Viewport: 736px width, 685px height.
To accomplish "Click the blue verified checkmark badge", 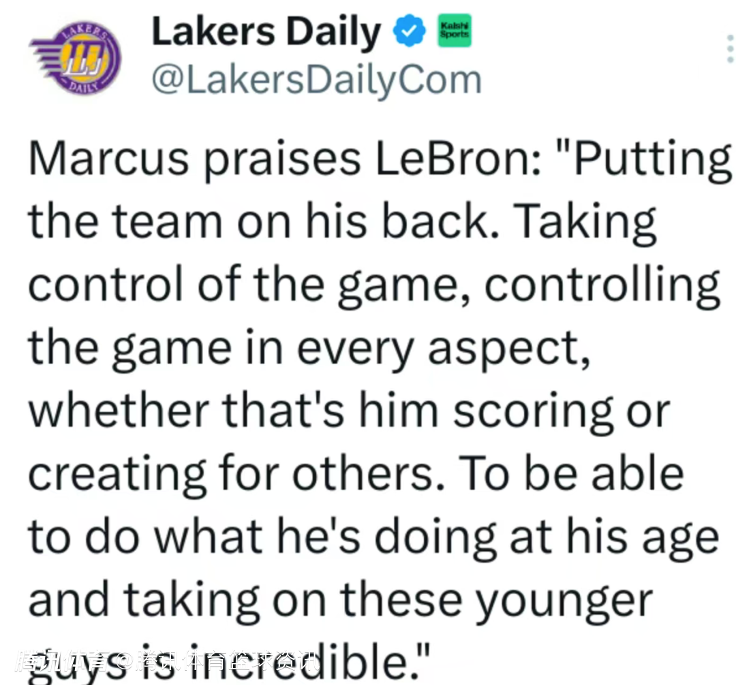I will pyautogui.click(x=411, y=33).
